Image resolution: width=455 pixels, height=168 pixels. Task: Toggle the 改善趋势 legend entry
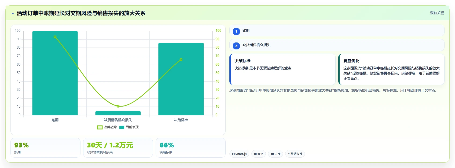[107, 127]
